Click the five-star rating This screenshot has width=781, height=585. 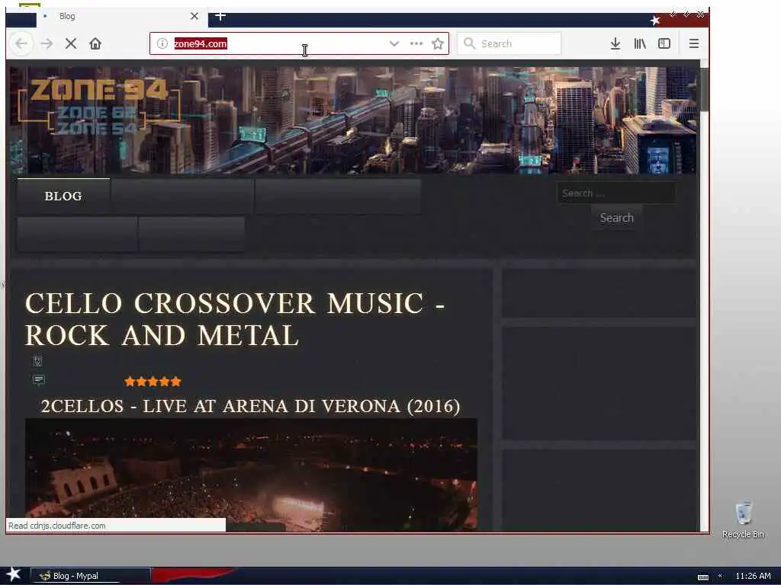click(x=153, y=382)
